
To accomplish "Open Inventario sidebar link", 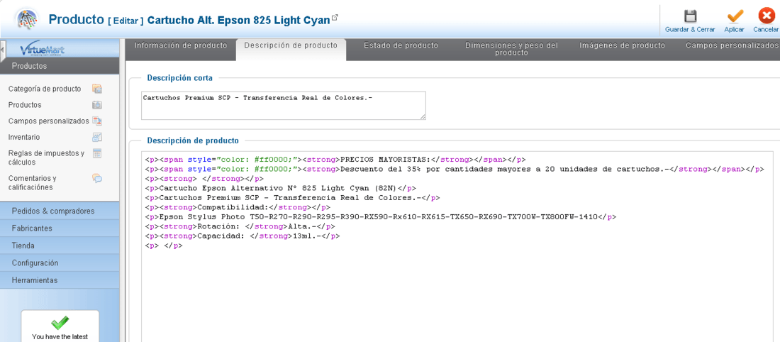I will (24, 137).
